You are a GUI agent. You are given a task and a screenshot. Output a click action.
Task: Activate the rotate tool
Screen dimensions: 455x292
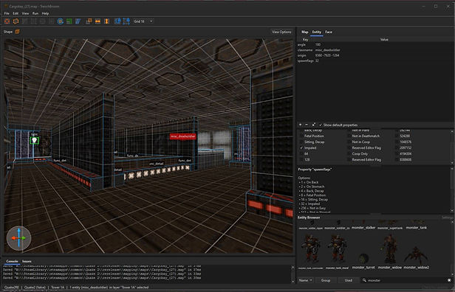coord(61,21)
